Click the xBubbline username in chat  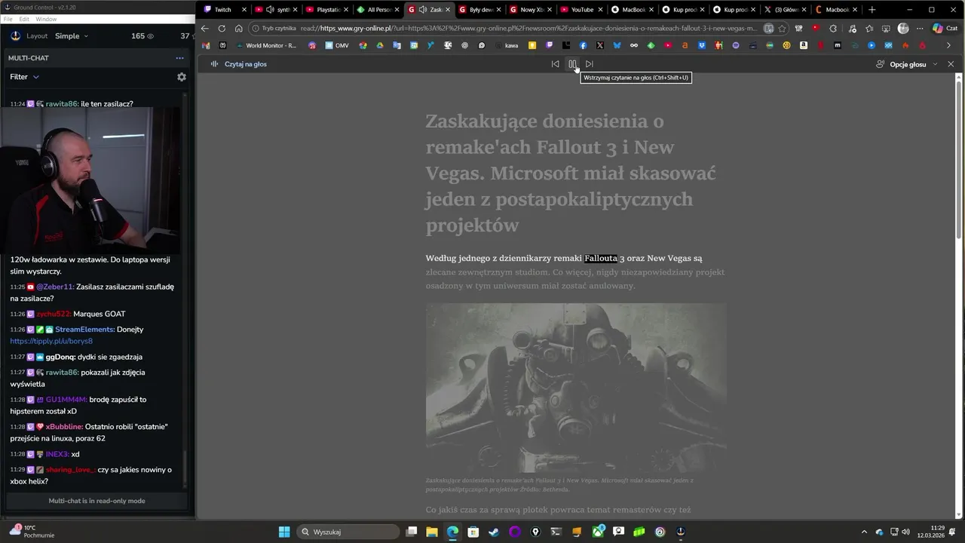pos(64,427)
